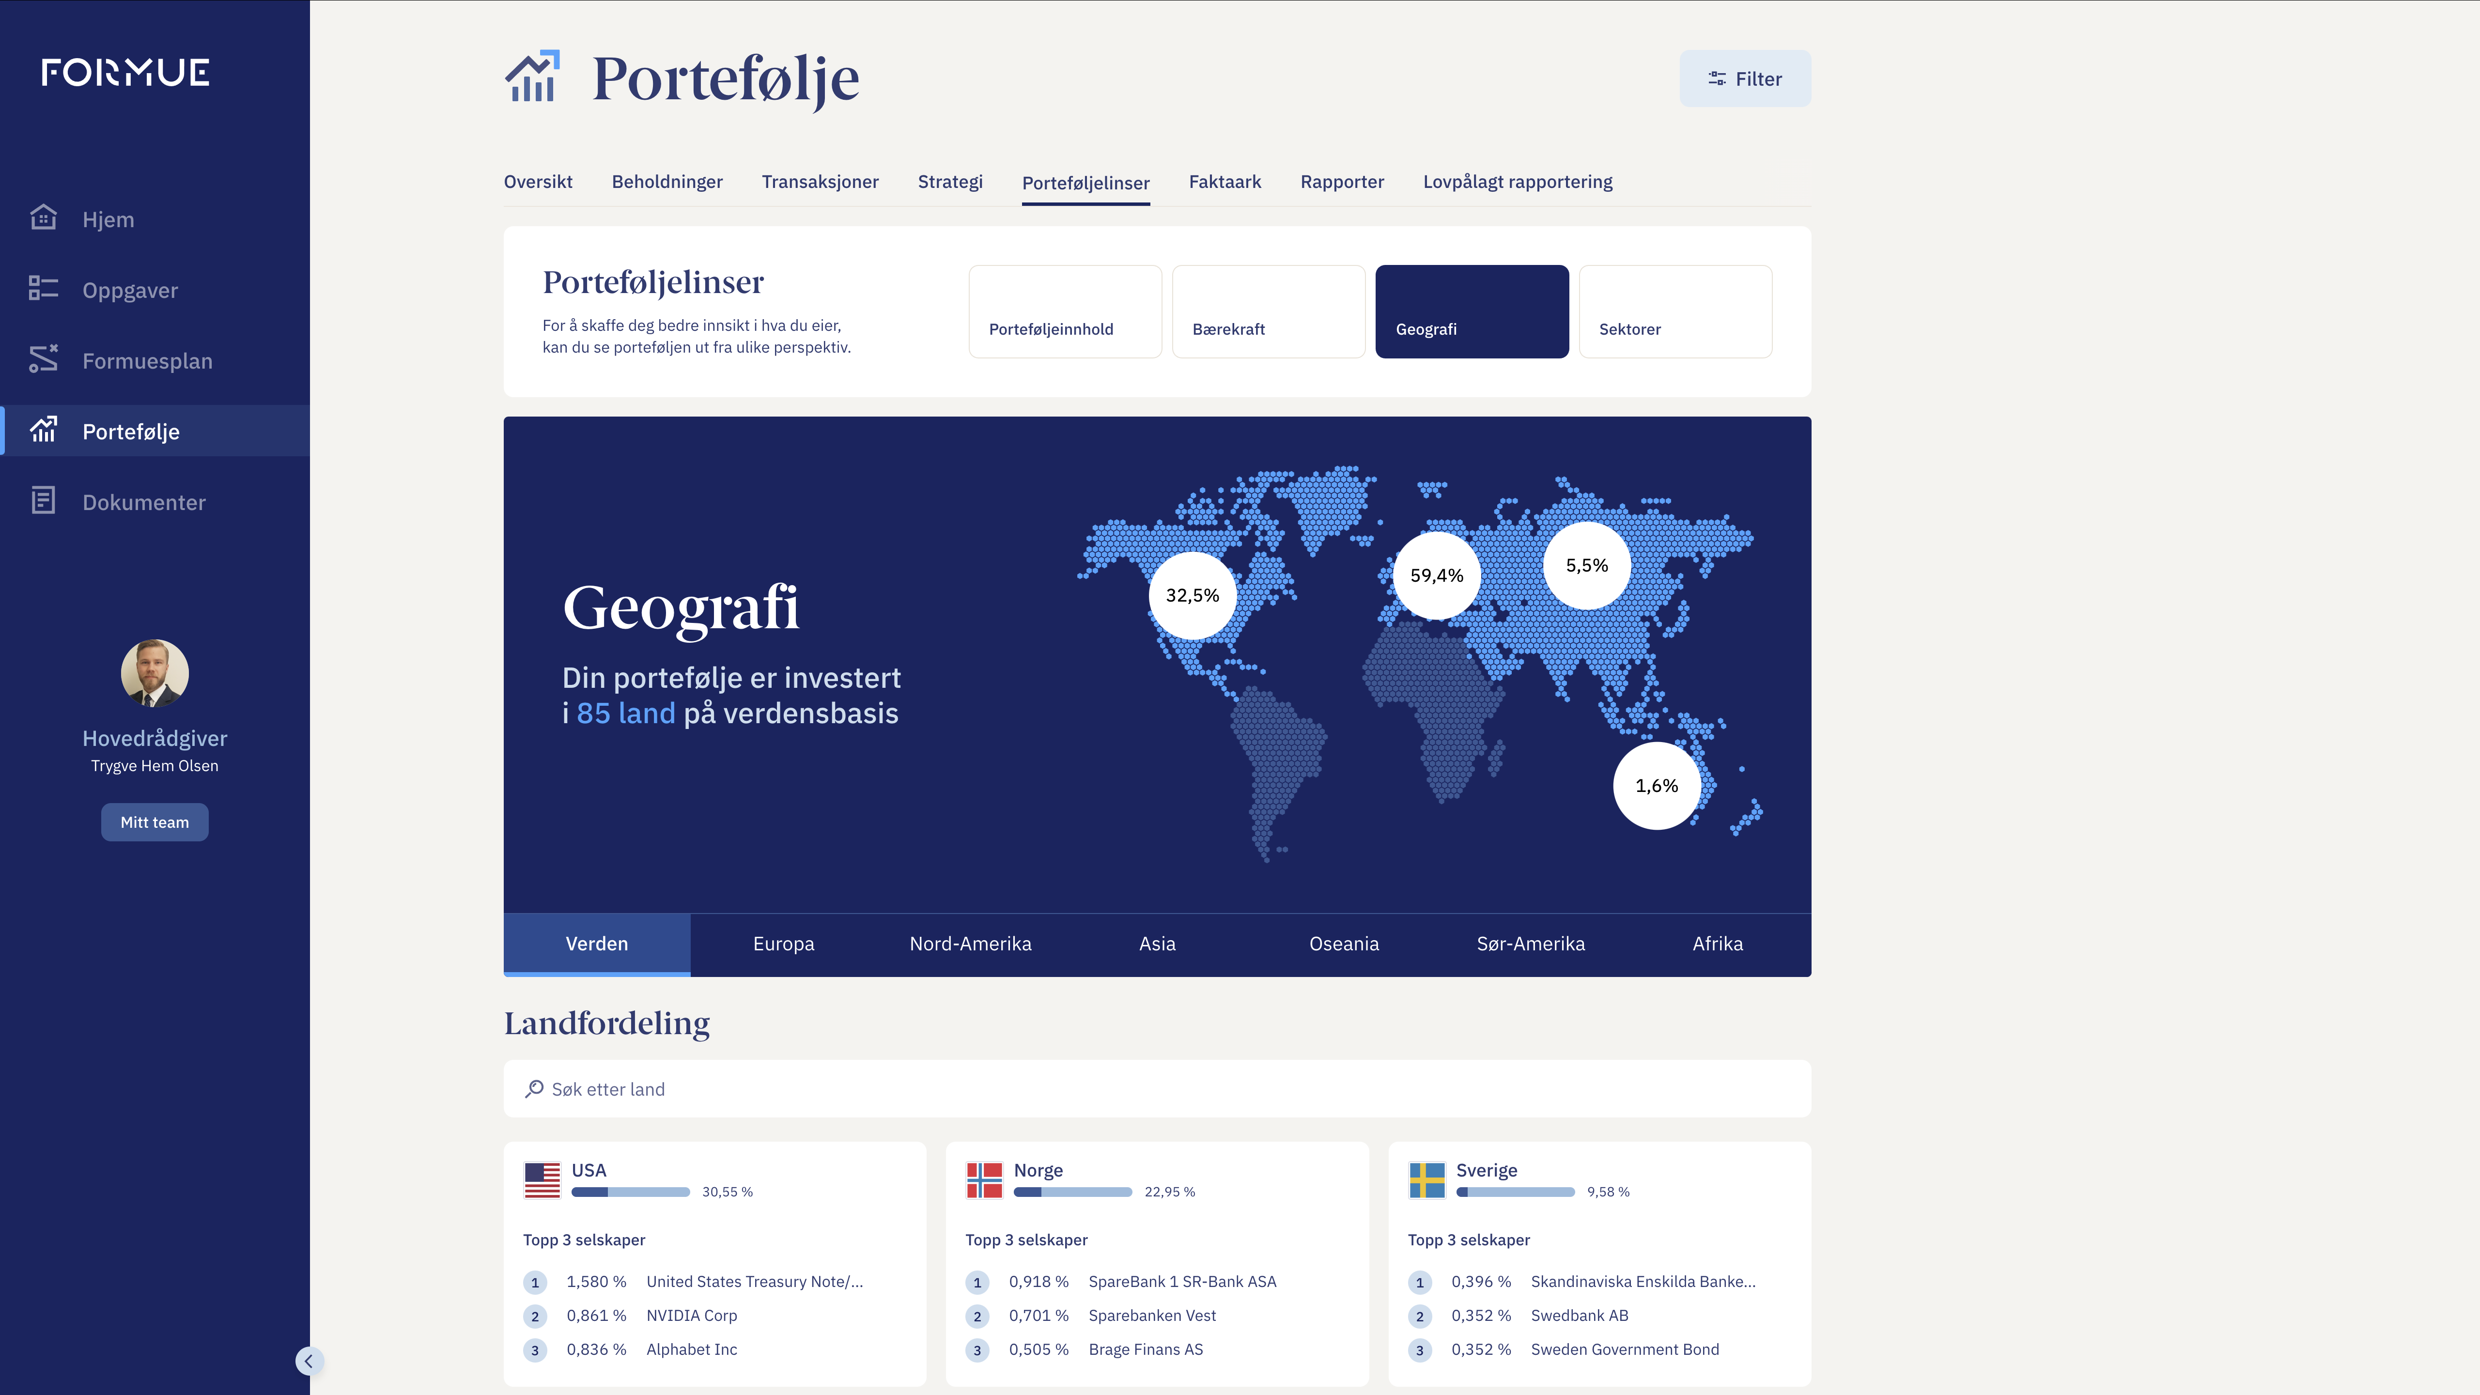
Task: Click the Sverige country name
Action: pyautogui.click(x=1487, y=1170)
